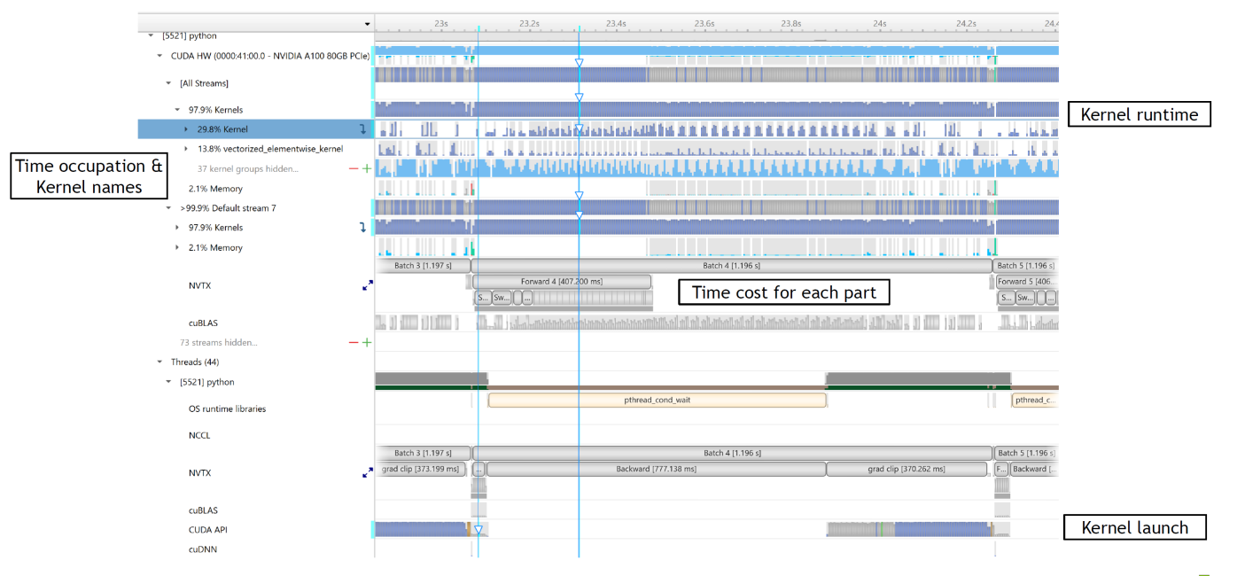This screenshot has height=576, width=1245.
Task: Select the OS runtime libraries row
Action: click(x=227, y=409)
